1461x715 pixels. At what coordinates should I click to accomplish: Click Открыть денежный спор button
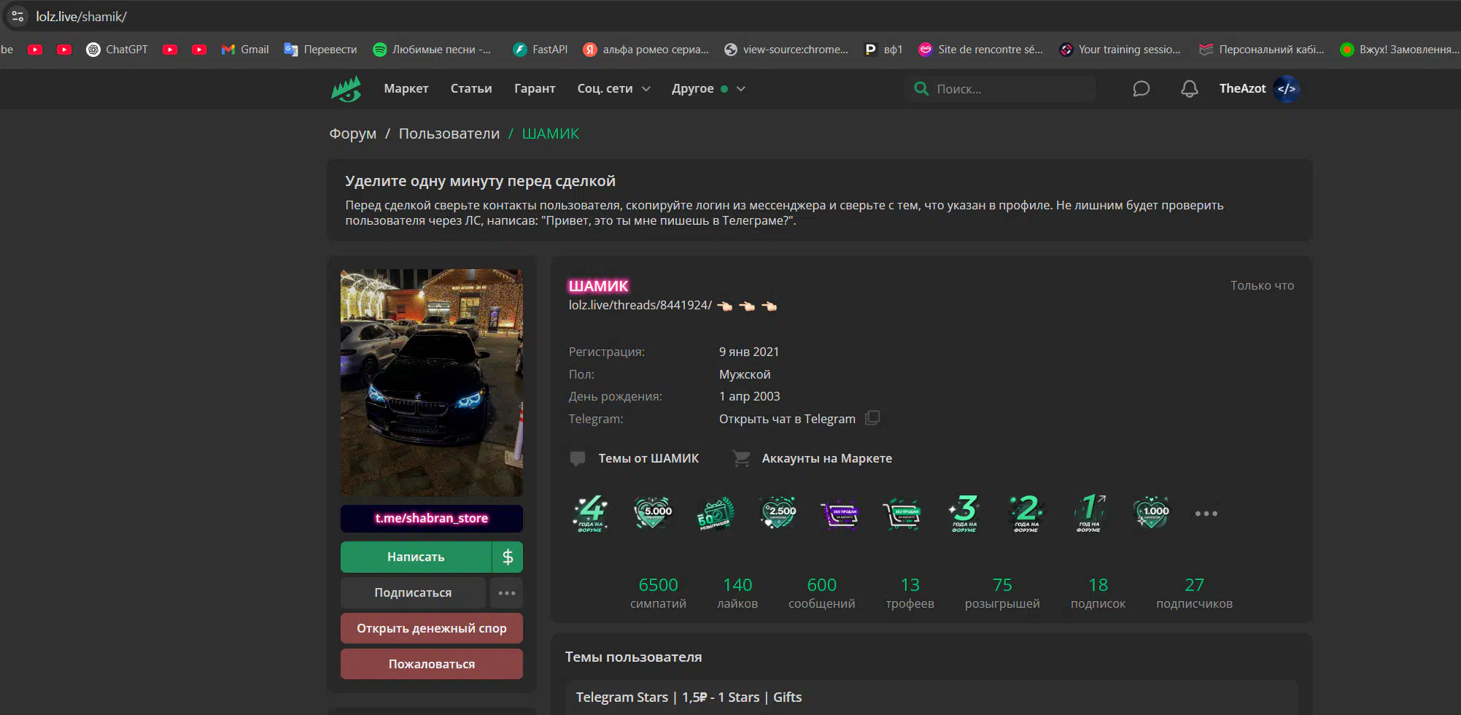pyautogui.click(x=432, y=628)
